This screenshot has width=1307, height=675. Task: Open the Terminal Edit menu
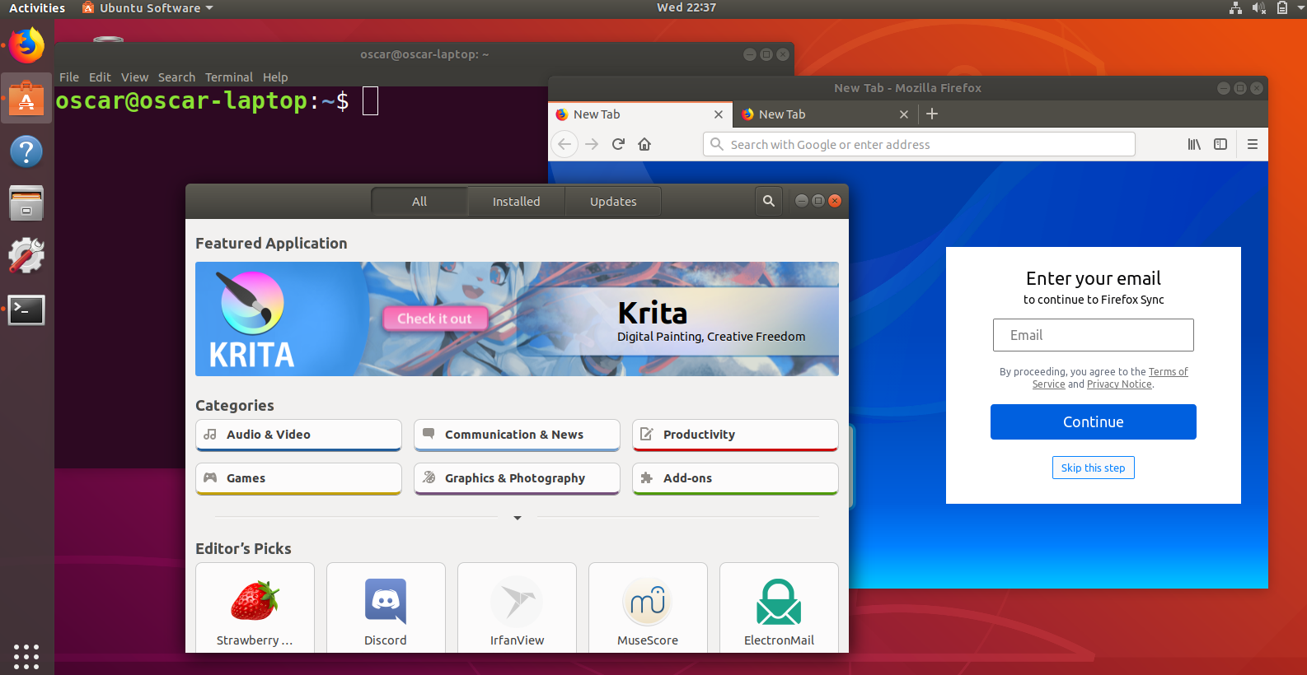[x=100, y=77]
